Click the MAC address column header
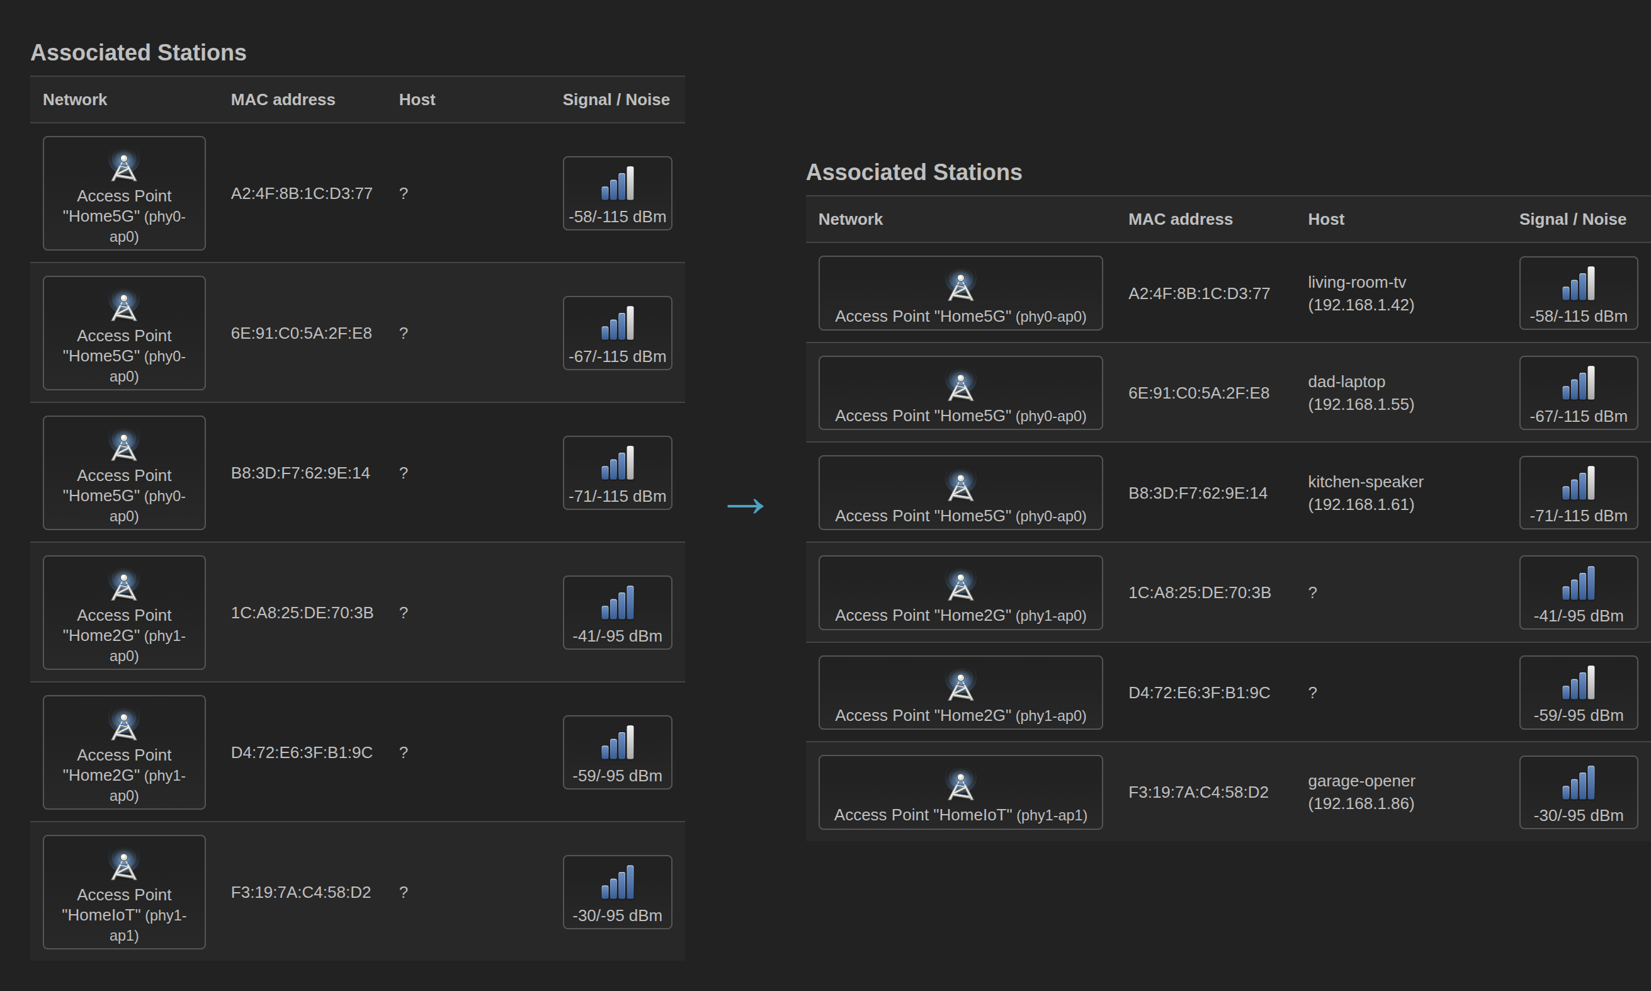 coord(1180,218)
